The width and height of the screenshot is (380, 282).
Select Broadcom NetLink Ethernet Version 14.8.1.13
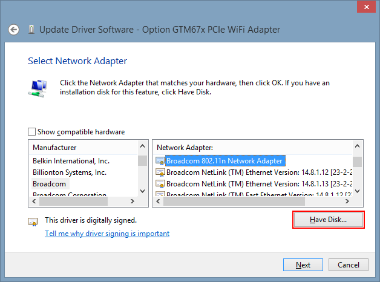coord(260,184)
